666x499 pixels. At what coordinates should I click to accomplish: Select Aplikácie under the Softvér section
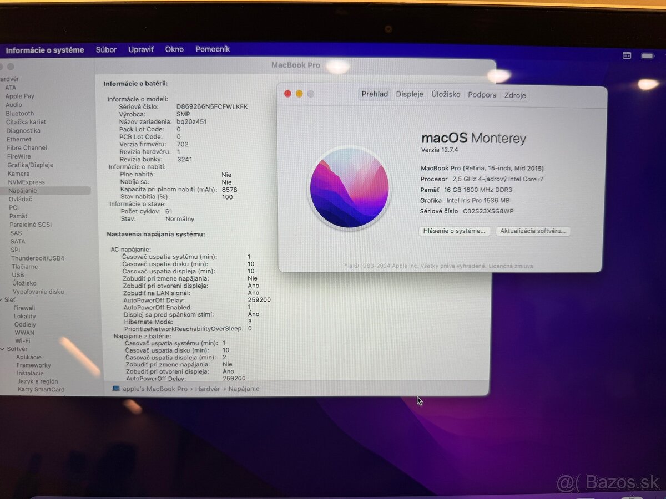pos(29,357)
